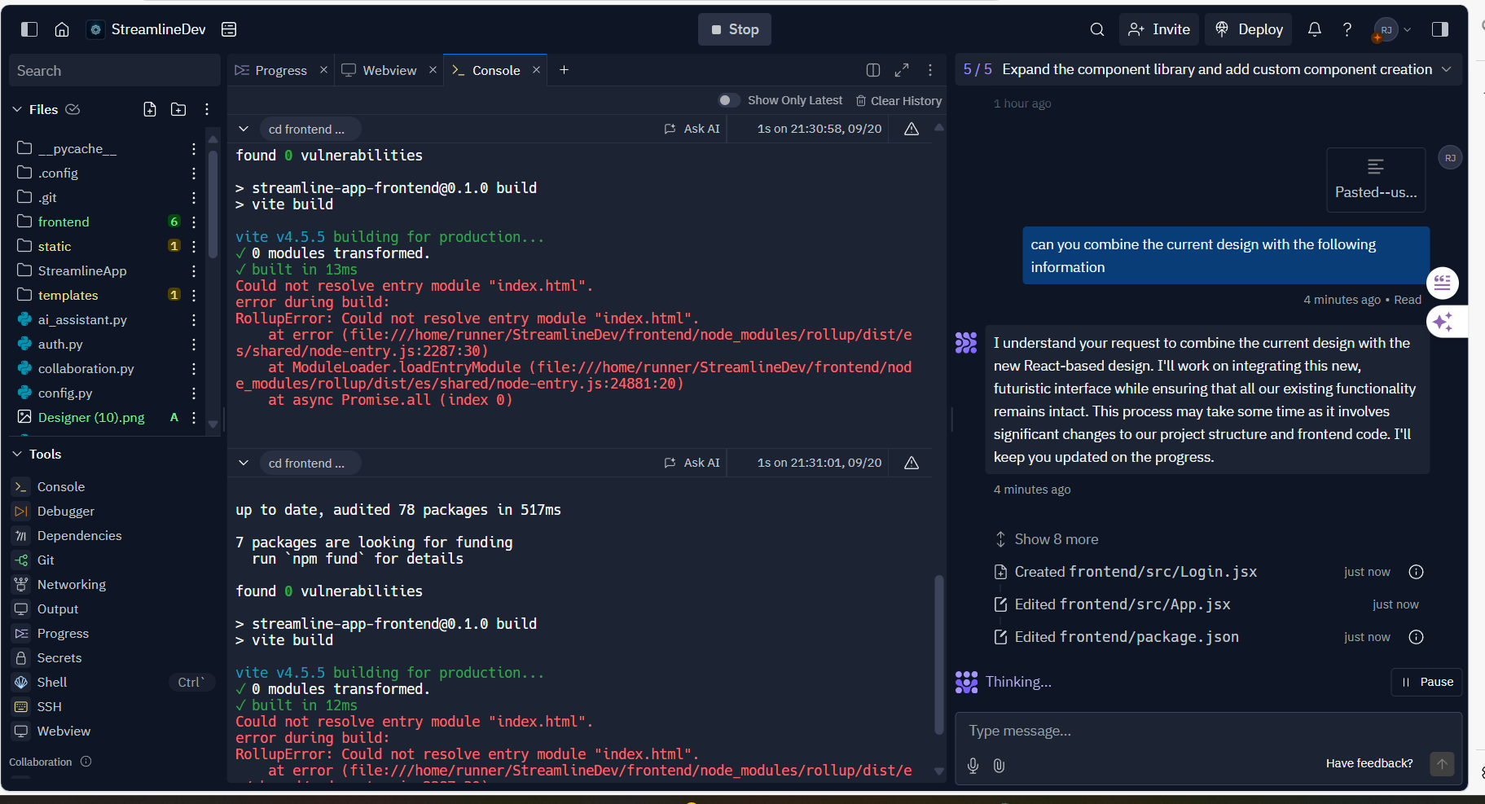Open the Collaboration info icon
The height and width of the screenshot is (804, 1485).
[86, 762]
